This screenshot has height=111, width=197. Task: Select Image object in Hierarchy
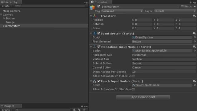click(x=10, y=22)
